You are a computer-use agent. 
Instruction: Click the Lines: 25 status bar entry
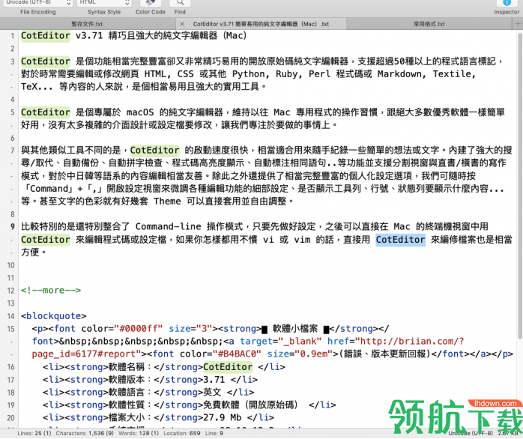[34, 433]
